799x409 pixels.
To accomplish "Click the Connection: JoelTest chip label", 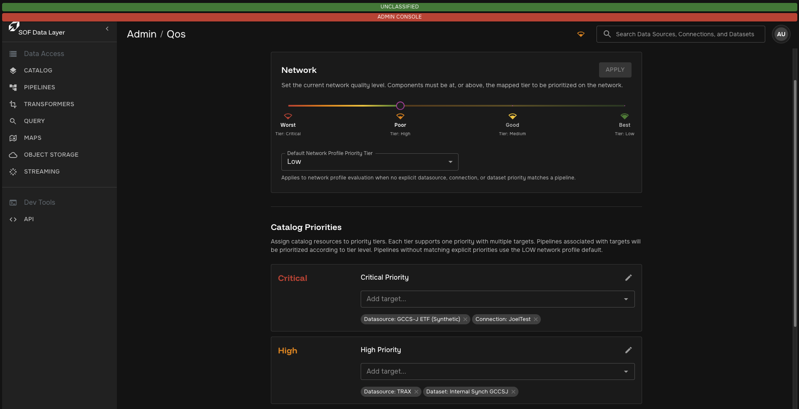I will point(503,319).
